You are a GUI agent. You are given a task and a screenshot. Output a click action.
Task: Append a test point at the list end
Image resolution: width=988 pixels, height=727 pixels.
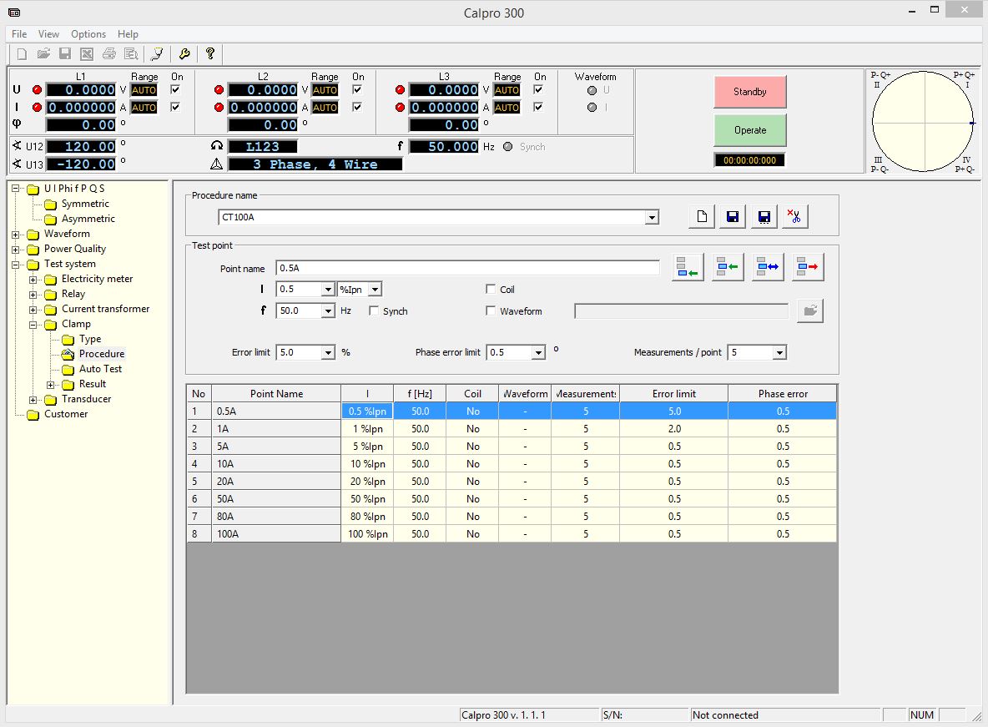point(688,267)
